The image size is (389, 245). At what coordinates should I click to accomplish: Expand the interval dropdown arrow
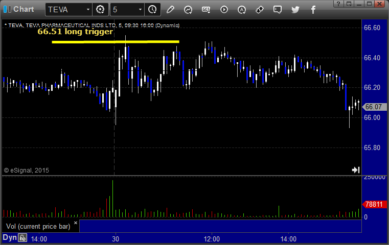140,10
